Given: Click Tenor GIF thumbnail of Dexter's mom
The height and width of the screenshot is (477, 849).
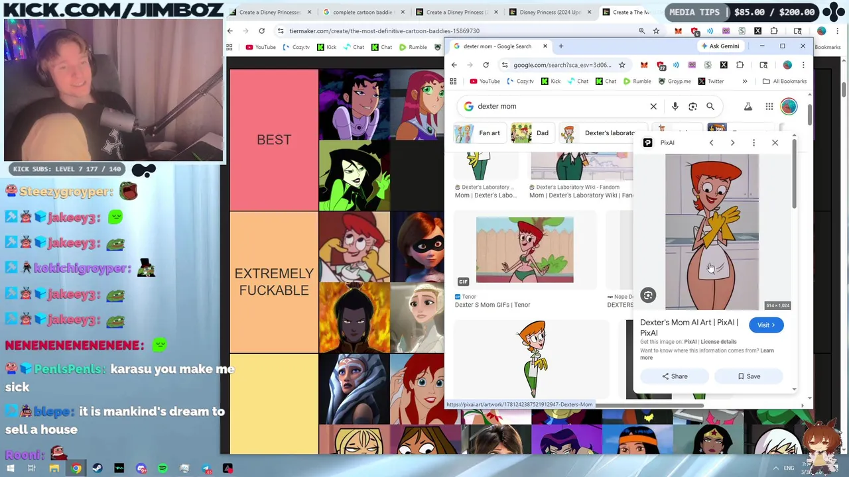Looking at the screenshot, I should coord(525,250).
